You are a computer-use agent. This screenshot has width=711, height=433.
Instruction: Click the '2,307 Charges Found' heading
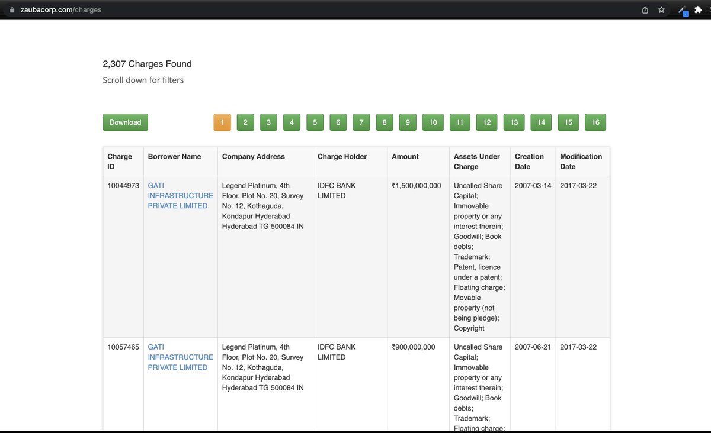coord(147,64)
